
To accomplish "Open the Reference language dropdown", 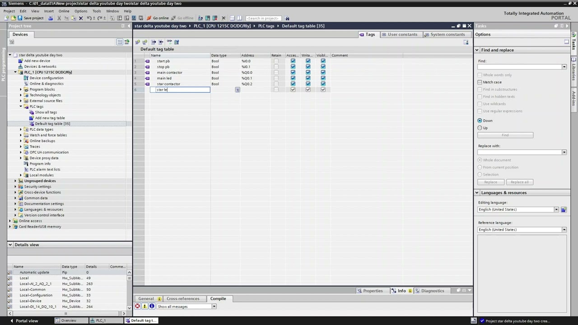I will point(564,230).
